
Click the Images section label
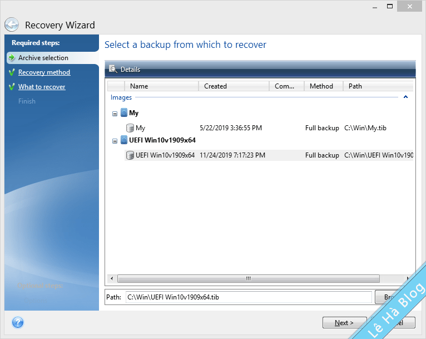pyautogui.click(x=121, y=97)
